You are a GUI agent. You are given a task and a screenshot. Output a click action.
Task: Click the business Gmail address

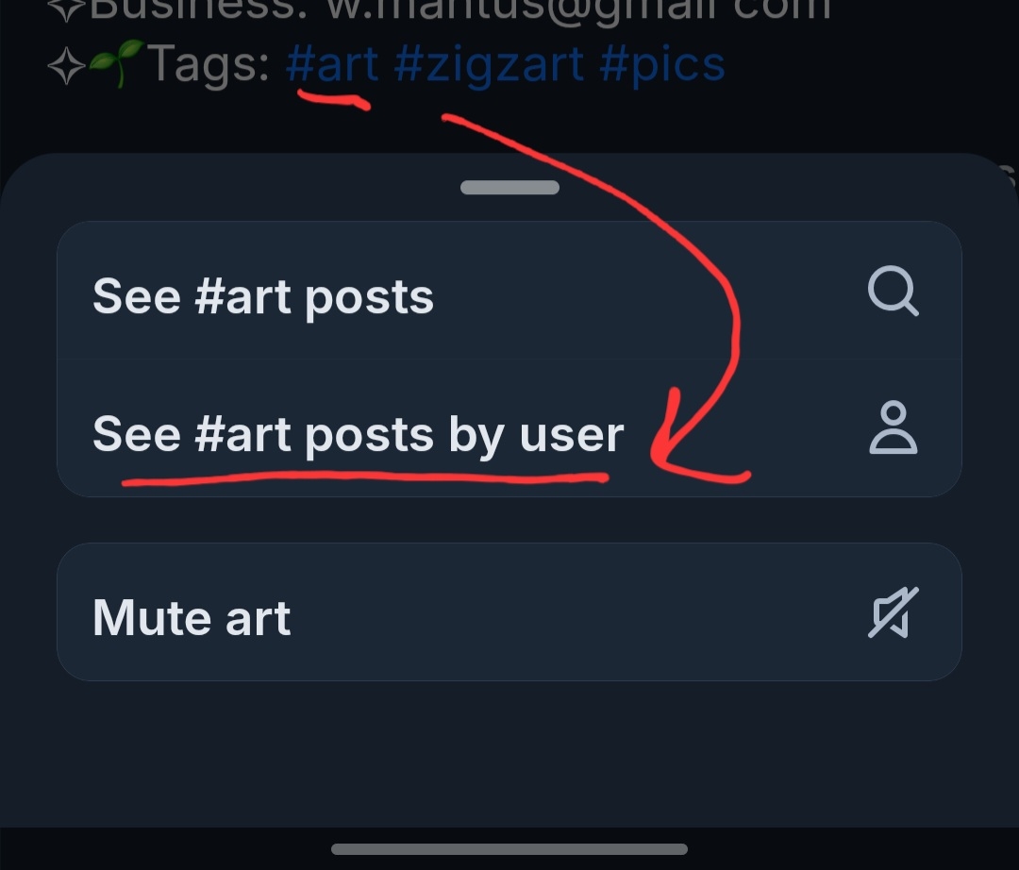(x=577, y=8)
